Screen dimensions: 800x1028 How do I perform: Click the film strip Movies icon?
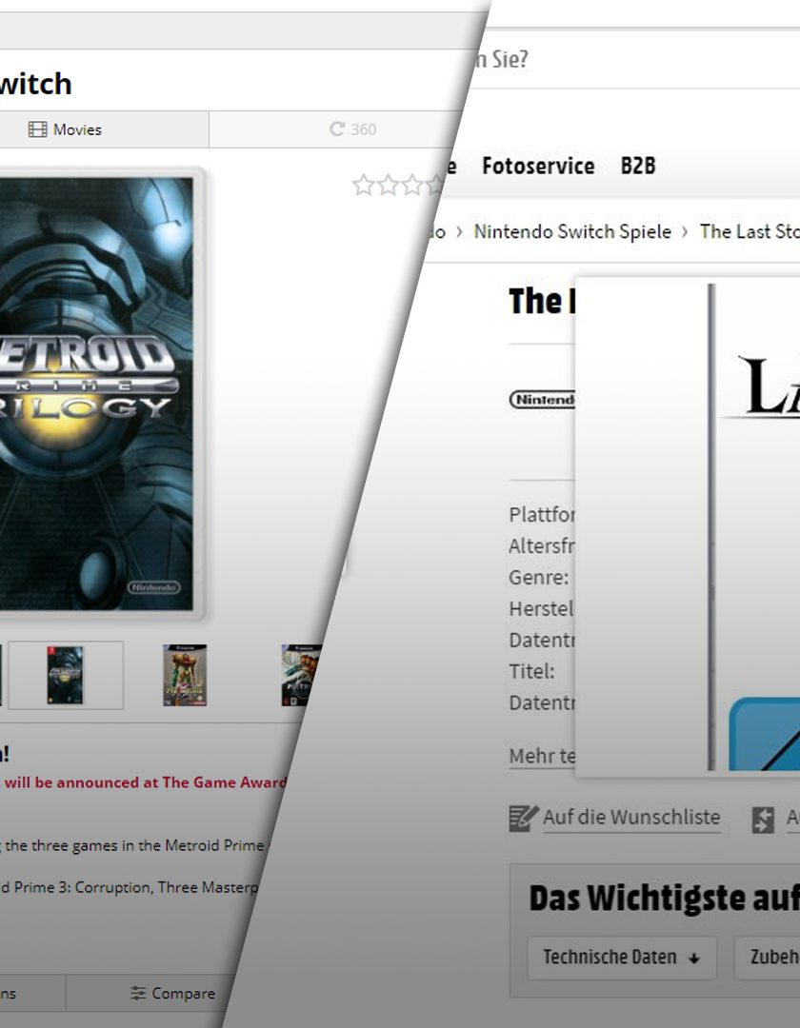tap(37, 129)
